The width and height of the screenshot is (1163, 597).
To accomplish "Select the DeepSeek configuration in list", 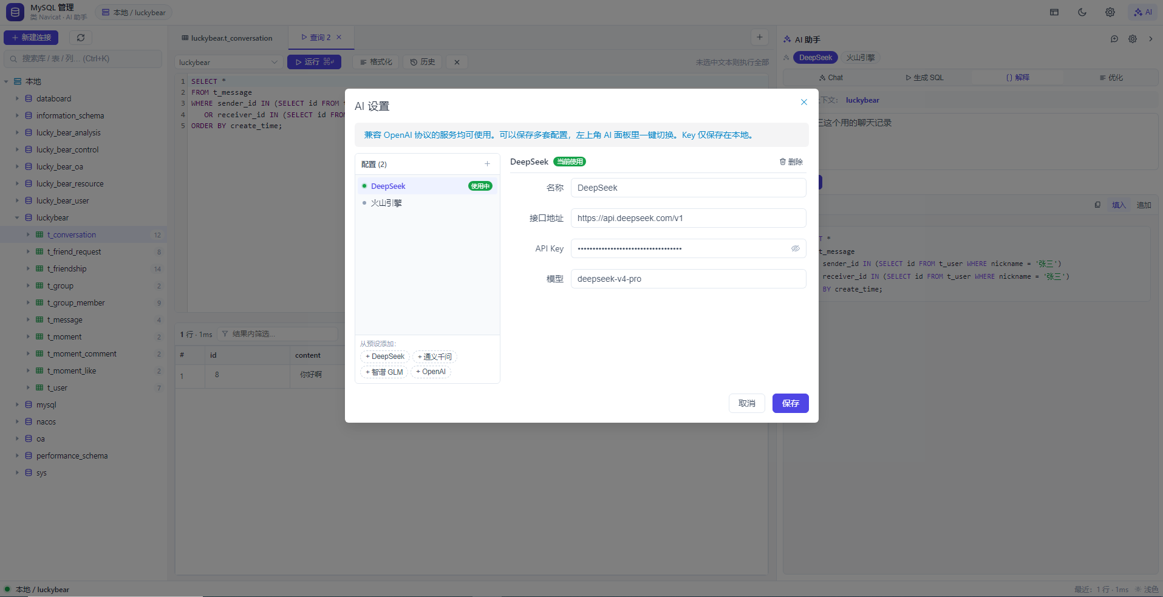I will (x=427, y=186).
